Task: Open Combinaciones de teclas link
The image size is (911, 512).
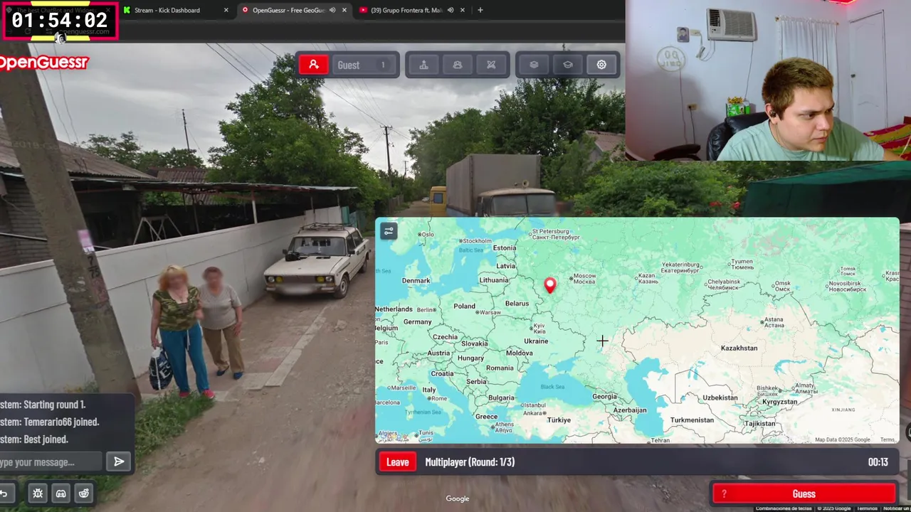Action: [784, 508]
